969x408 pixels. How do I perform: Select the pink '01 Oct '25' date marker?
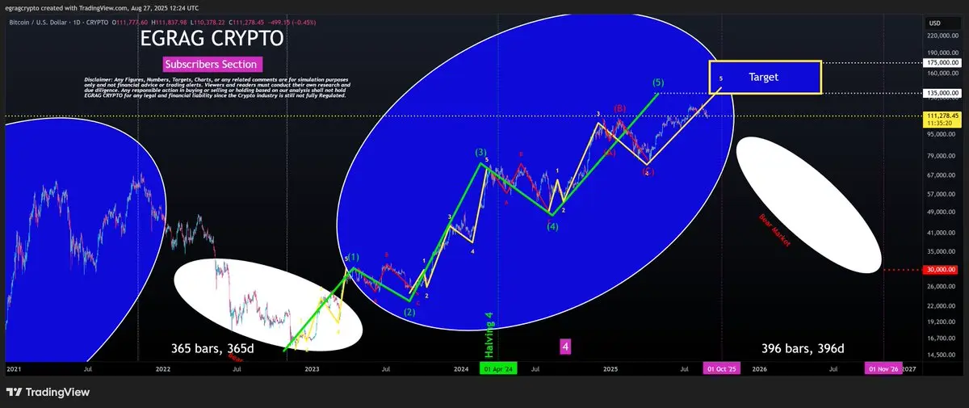click(x=721, y=369)
